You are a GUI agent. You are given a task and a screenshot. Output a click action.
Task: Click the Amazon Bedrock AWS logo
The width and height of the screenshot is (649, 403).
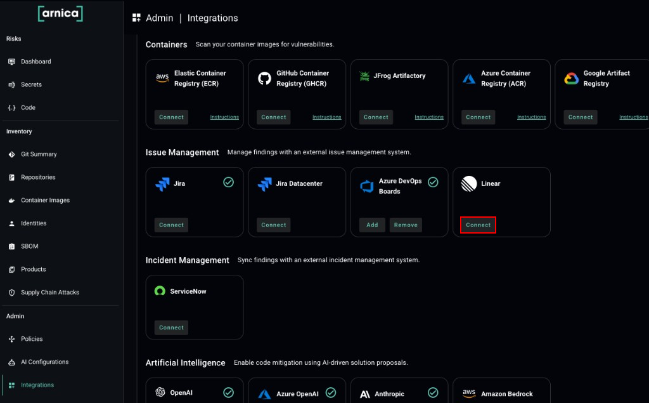click(469, 393)
